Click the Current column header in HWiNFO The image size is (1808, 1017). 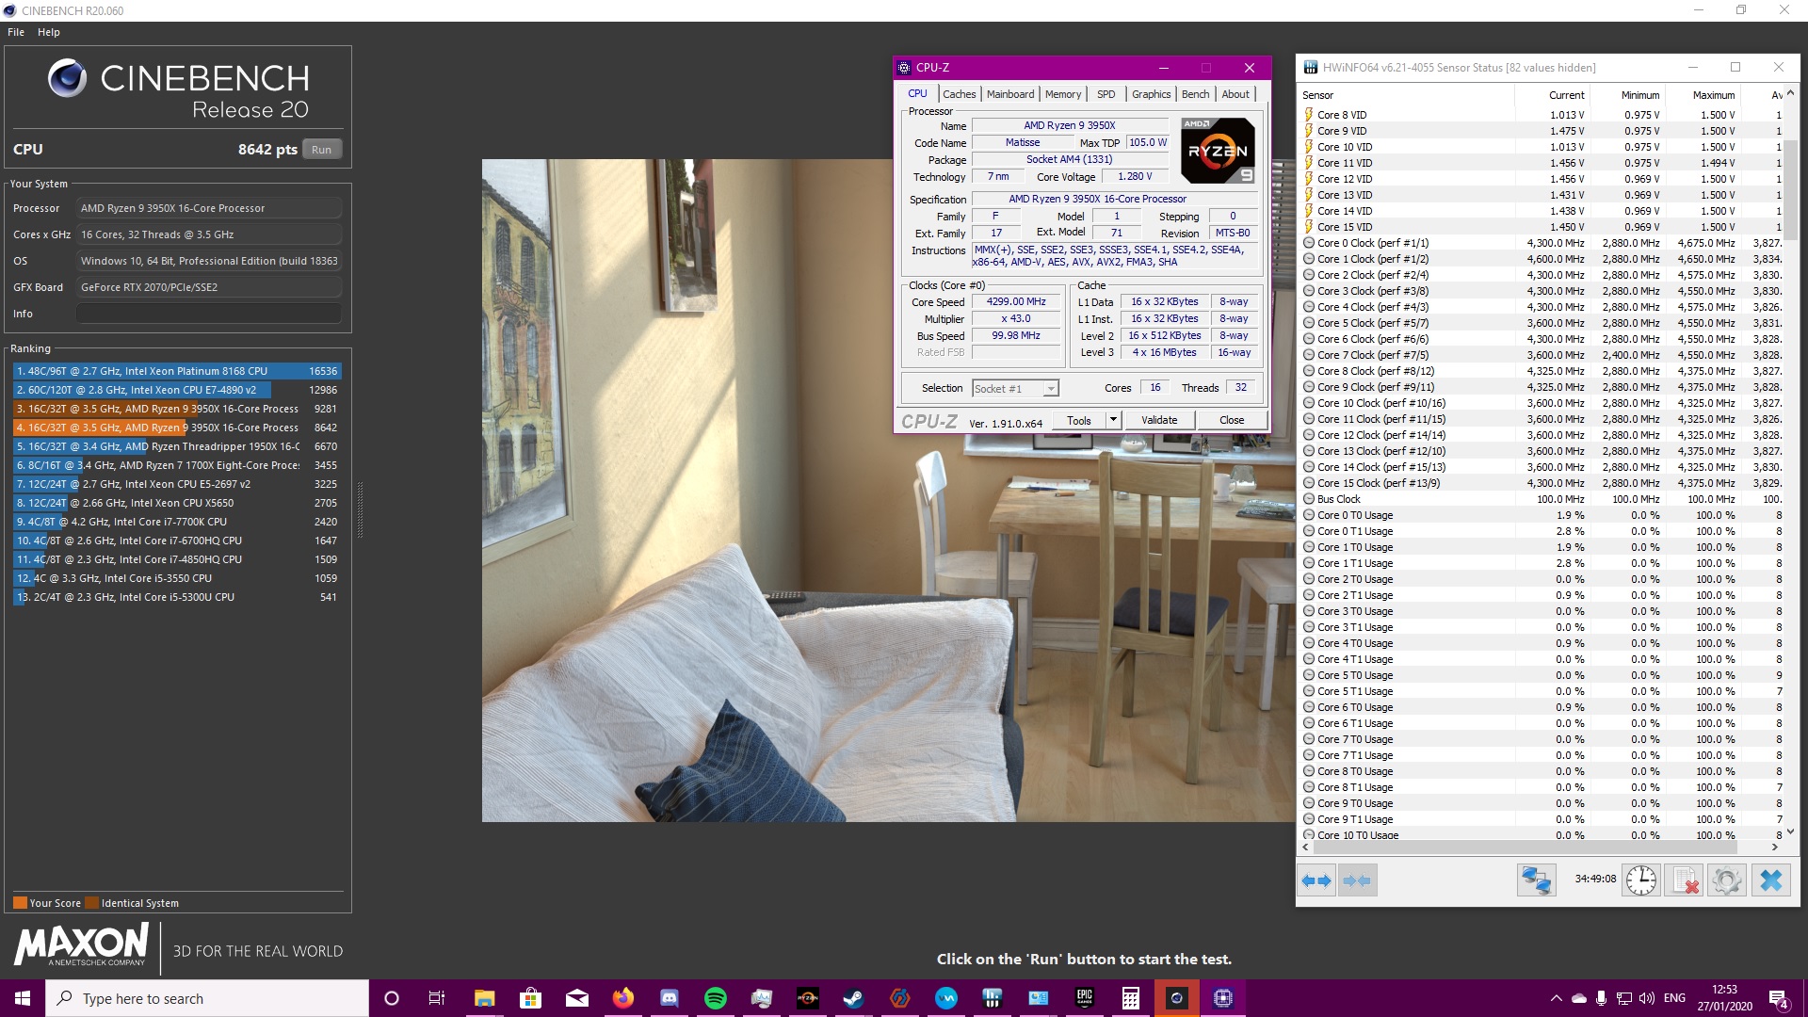(1552, 95)
